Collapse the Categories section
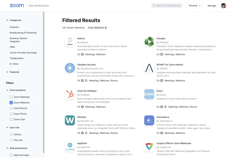Image resolution: width=235 pixels, height=158 pixels. click(7, 20)
